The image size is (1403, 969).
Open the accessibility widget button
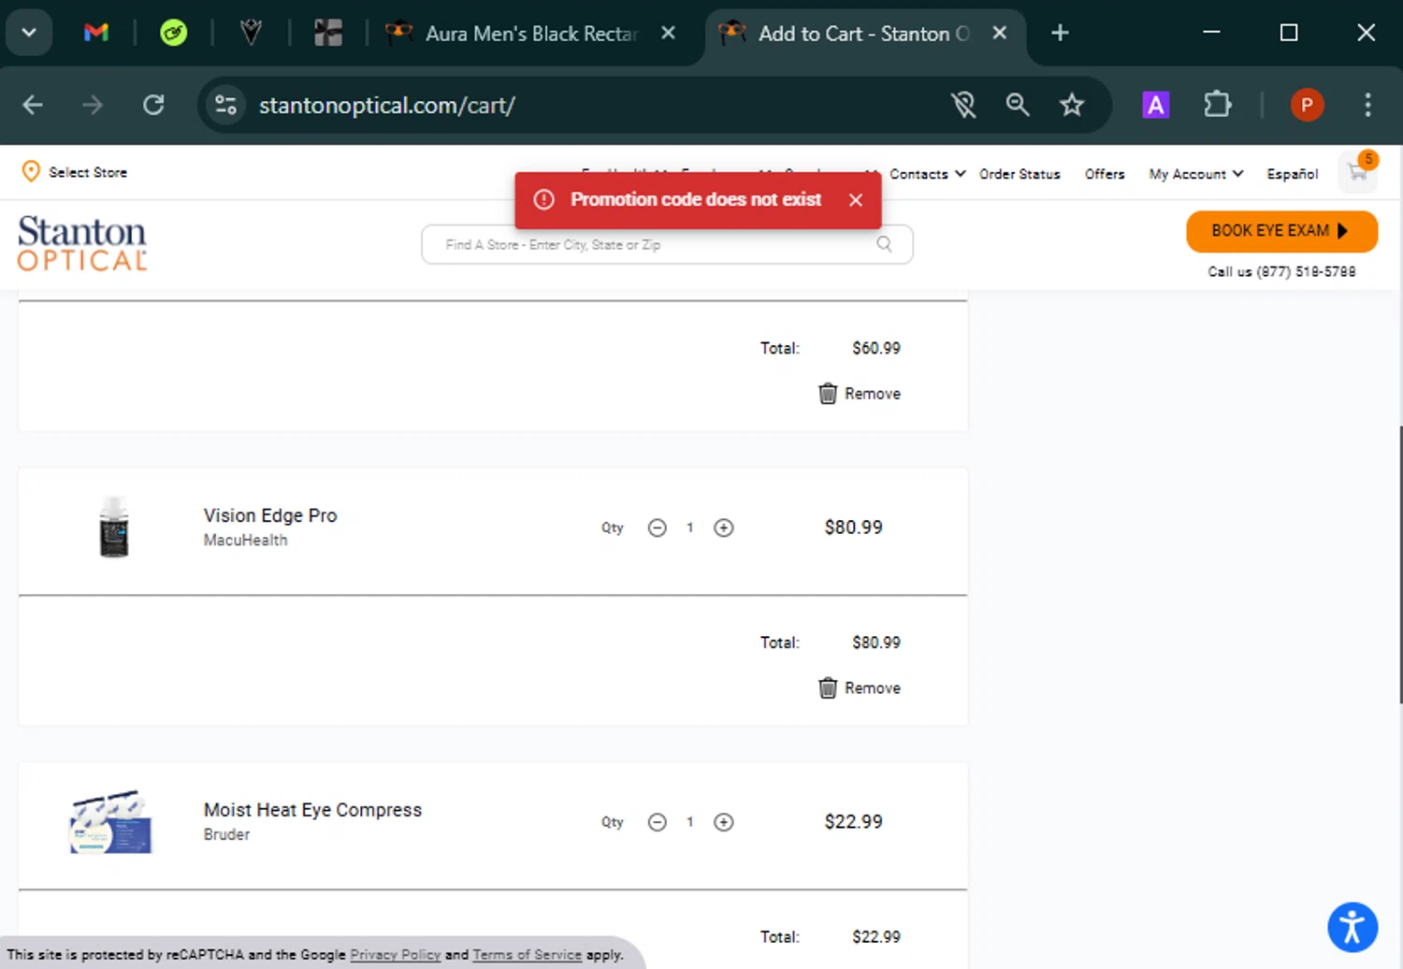[1352, 928]
